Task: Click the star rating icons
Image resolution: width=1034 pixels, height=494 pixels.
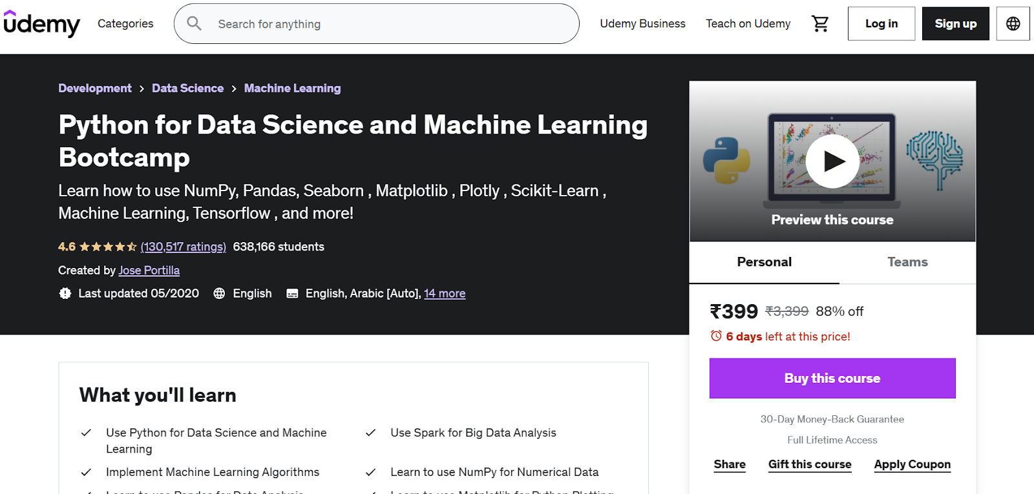Action: (108, 247)
